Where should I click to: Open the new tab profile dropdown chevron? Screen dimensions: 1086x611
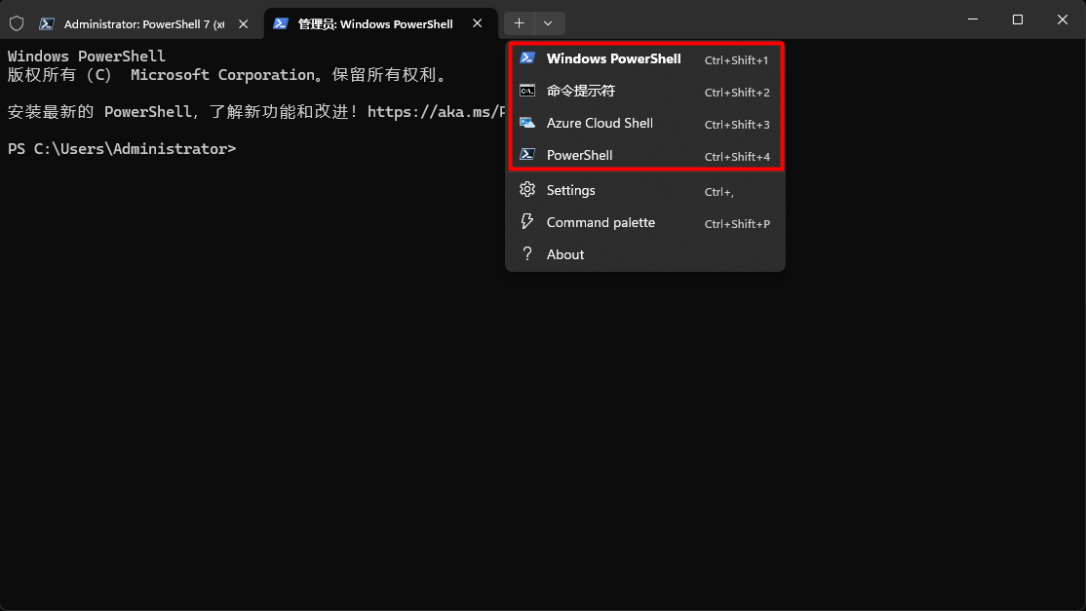(x=548, y=22)
